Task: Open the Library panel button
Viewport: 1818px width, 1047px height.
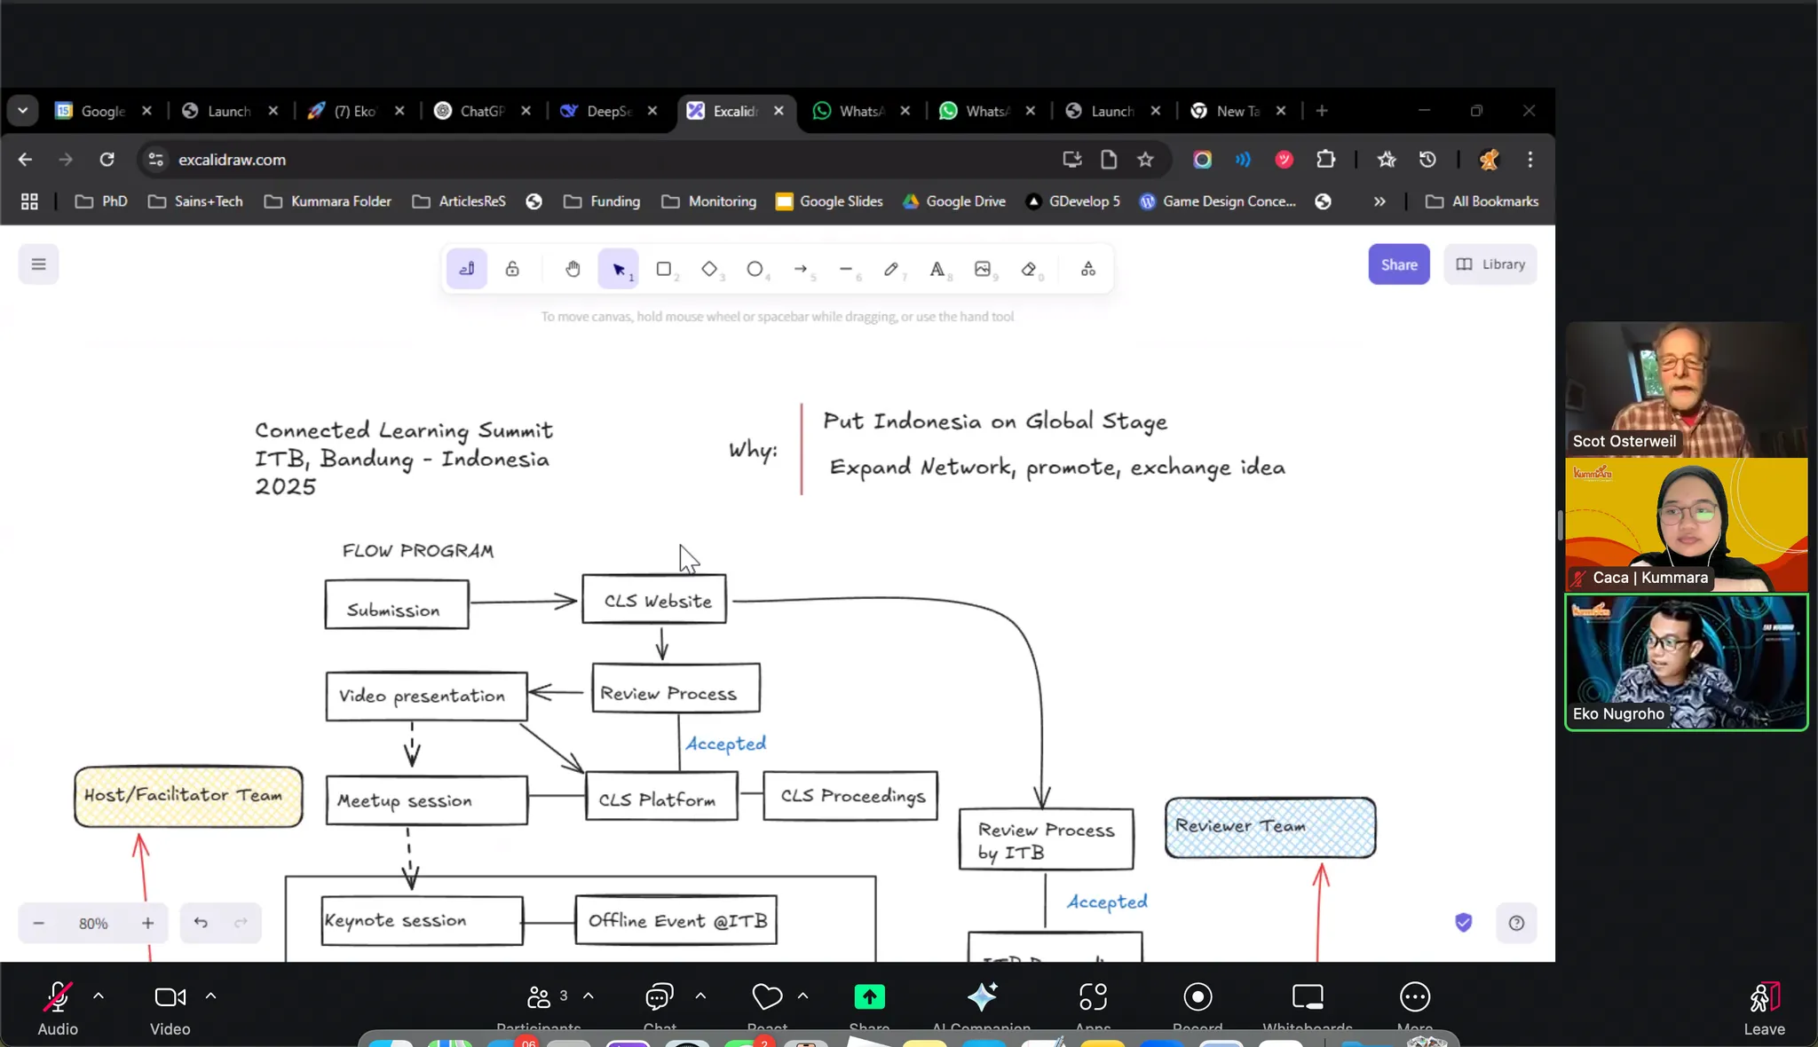Action: [x=1490, y=264]
